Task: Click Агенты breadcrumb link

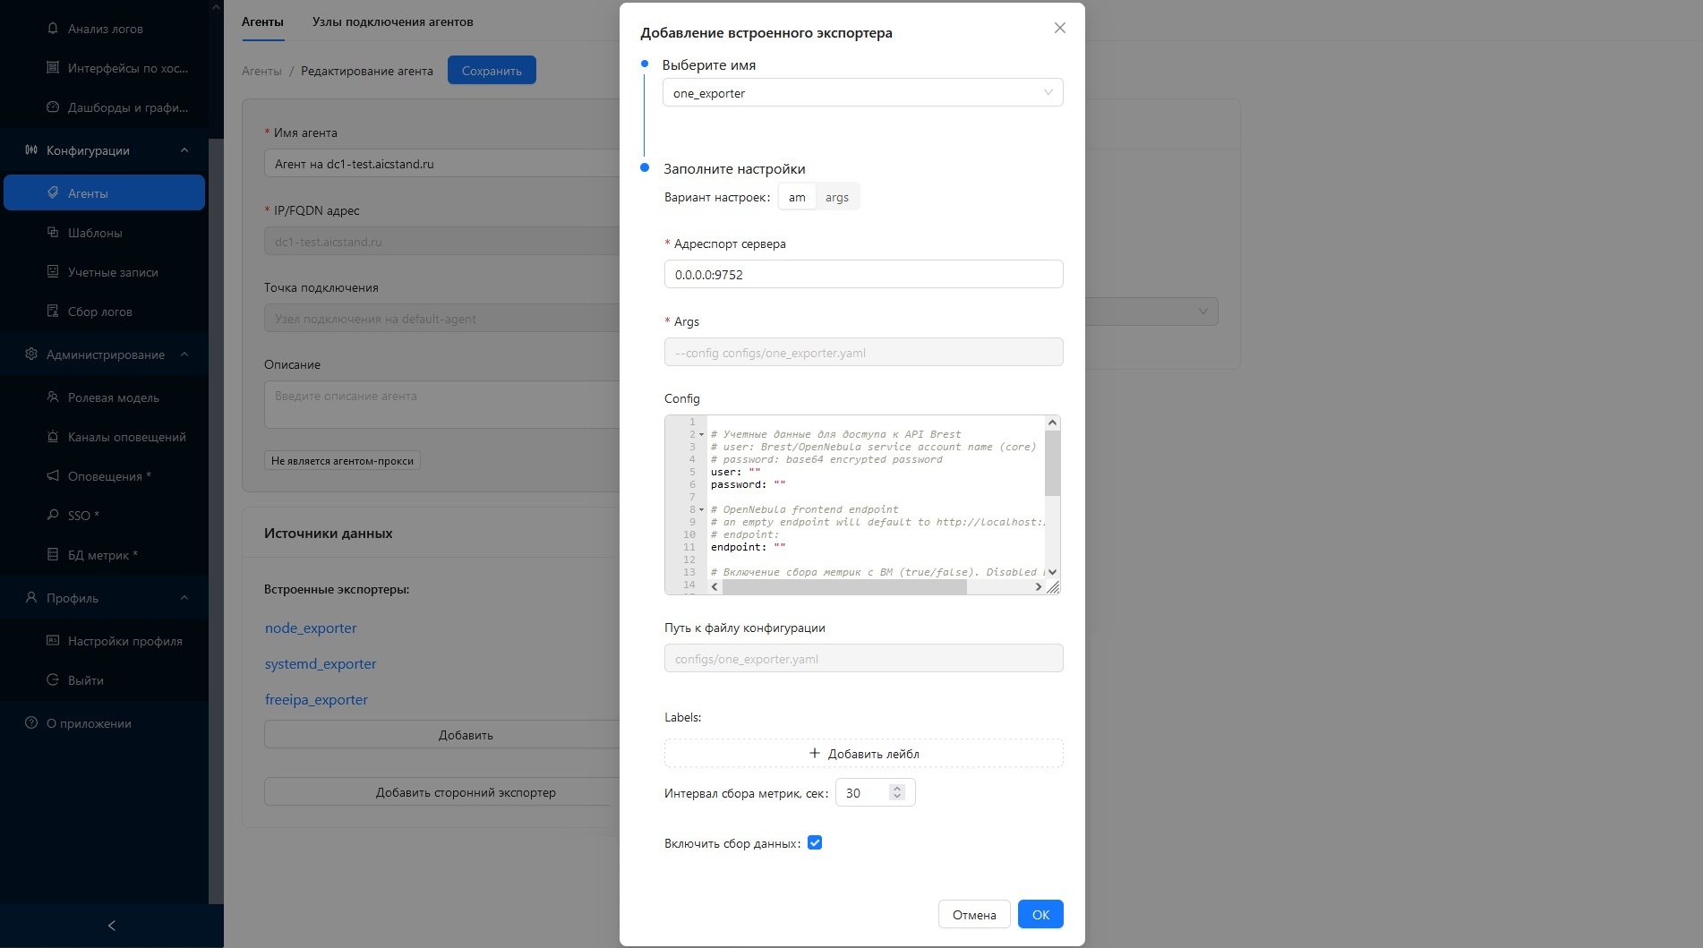Action: coord(261,71)
